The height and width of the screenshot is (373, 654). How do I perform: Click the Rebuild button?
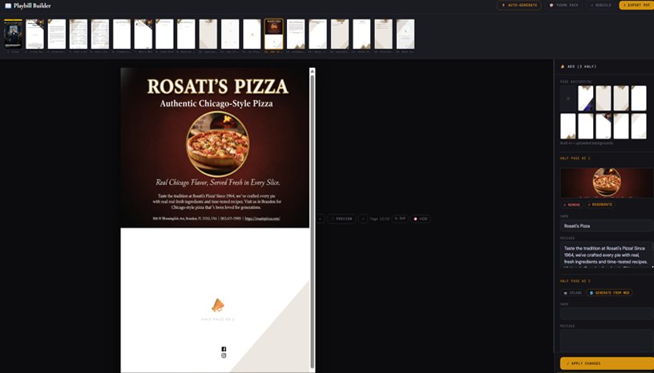[x=601, y=6]
